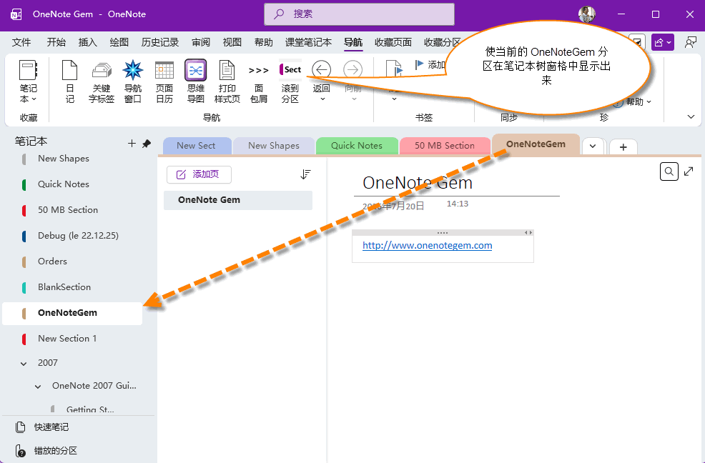Collapse the ribbon with chevron
Image resolution: width=705 pixels, height=463 pixels.
(691, 117)
